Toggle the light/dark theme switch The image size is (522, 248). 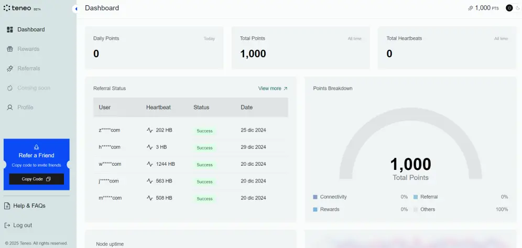point(513,8)
